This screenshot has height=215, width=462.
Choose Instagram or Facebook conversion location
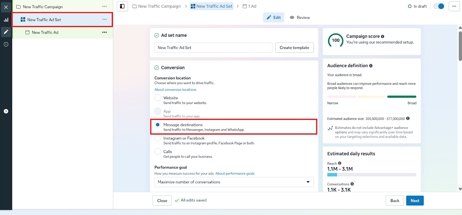(158, 138)
